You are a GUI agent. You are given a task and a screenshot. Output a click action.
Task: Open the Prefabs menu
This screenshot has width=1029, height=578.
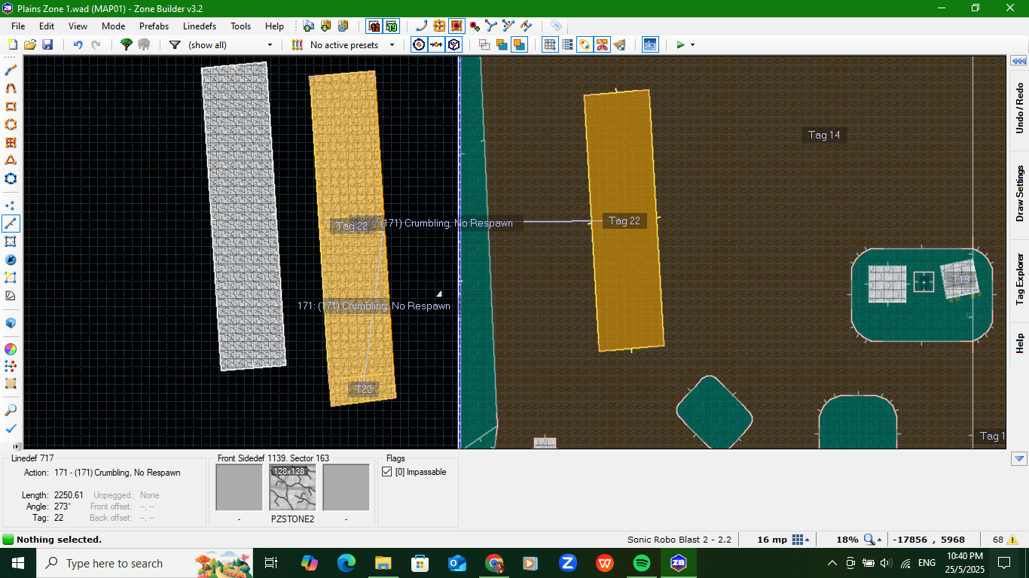(154, 26)
